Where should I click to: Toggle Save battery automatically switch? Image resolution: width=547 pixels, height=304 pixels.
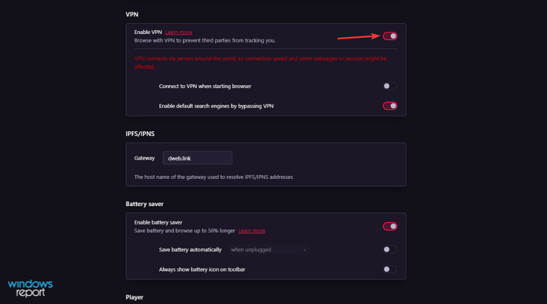[390, 249]
